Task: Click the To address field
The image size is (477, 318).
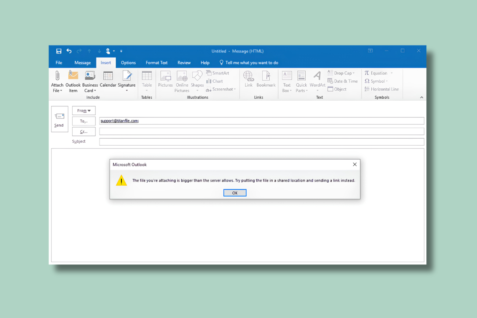Action: [x=262, y=121]
